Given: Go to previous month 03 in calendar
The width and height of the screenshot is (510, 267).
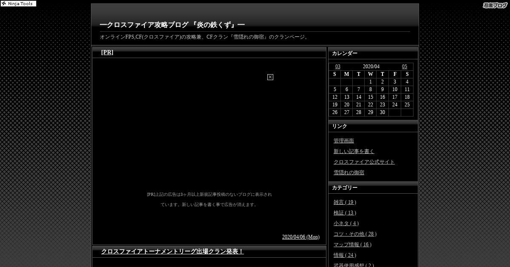Looking at the screenshot, I should tap(337, 67).
